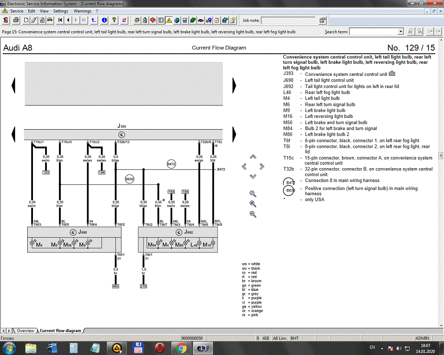Switch to the Overview tab
444x355 pixels.
[25, 331]
